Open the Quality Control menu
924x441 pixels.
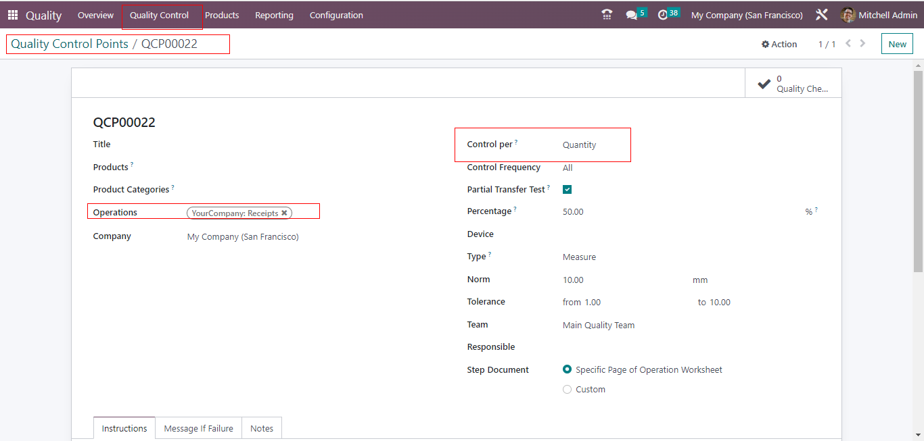pos(159,16)
